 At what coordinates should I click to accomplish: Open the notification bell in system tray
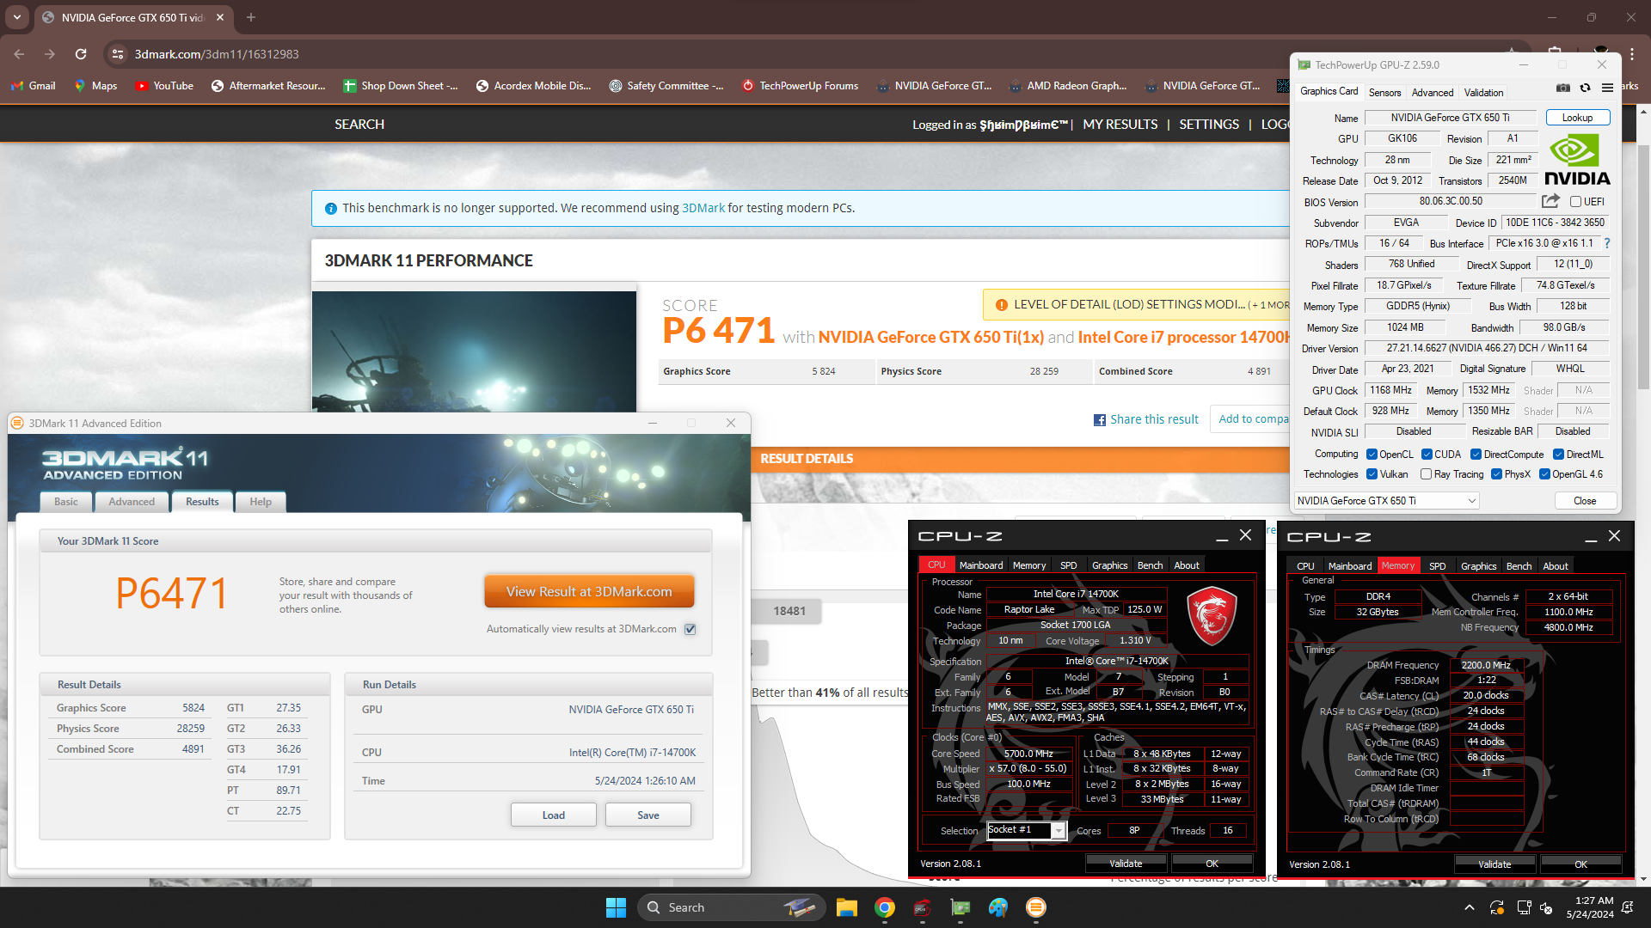[1628, 907]
